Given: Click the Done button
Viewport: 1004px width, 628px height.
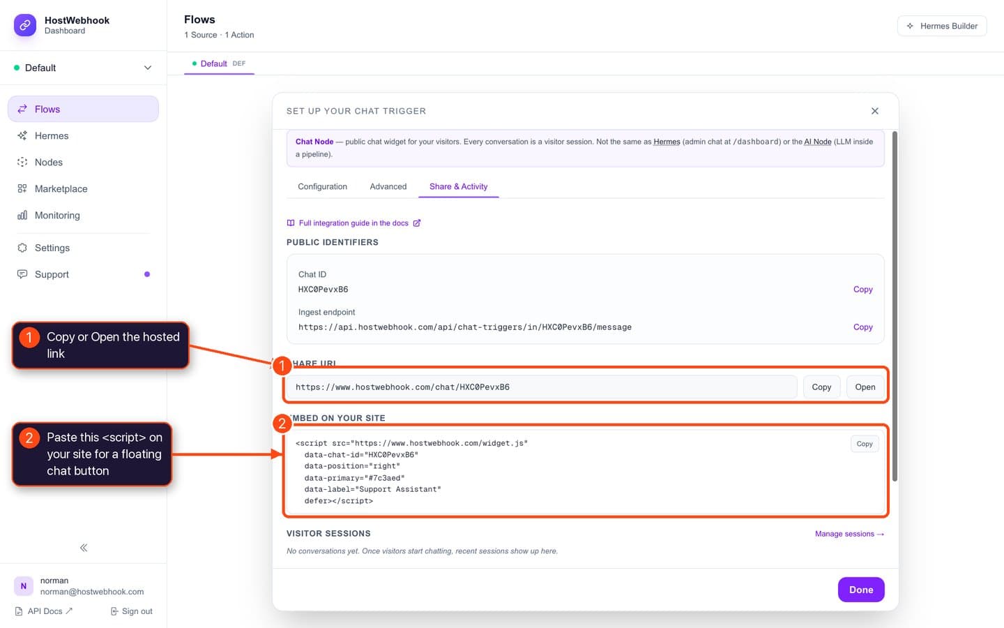Looking at the screenshot, I should 861,590.
